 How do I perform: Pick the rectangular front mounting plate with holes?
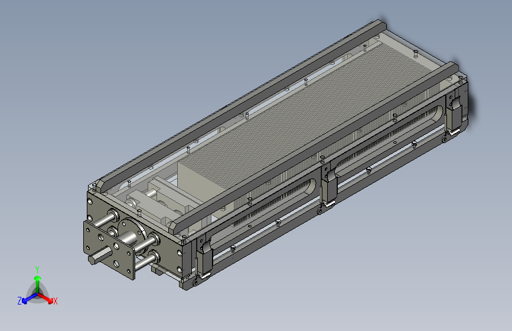(x=109, y=250)
